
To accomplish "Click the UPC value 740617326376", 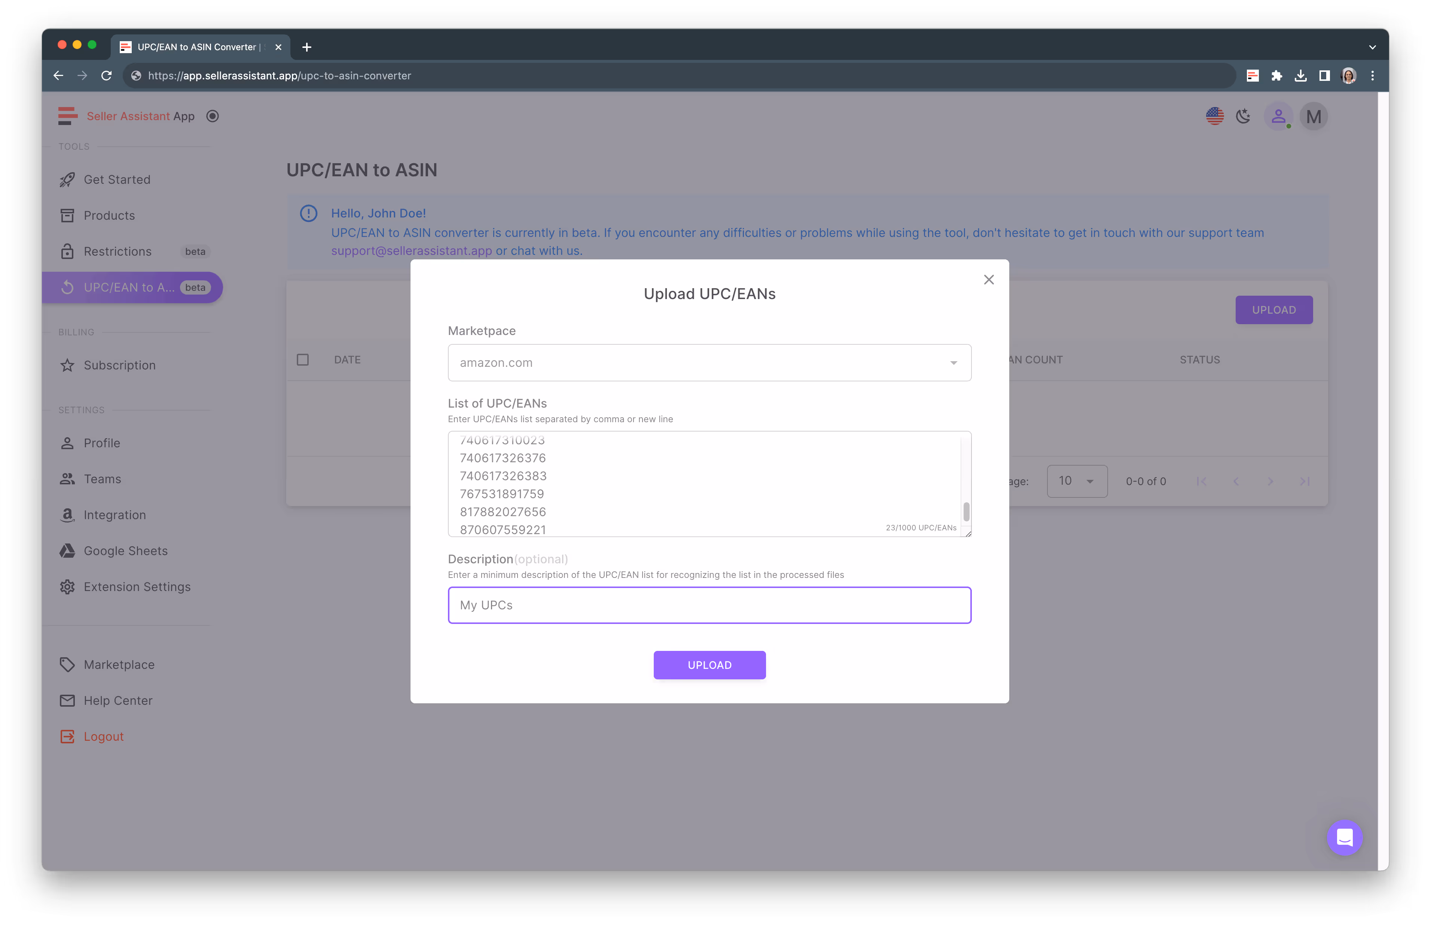I will (503, 458).
